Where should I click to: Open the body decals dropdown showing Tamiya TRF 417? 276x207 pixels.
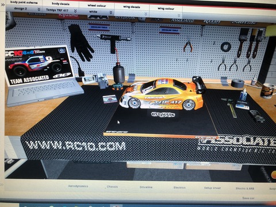pos(61,10)
